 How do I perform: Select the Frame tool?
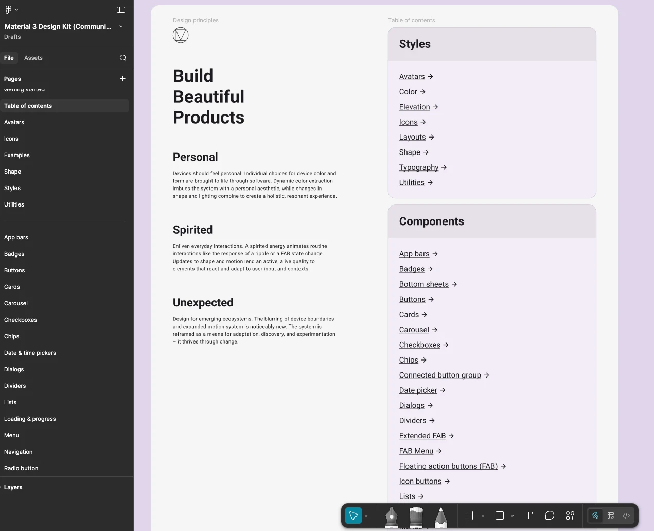tap(470, 516)
